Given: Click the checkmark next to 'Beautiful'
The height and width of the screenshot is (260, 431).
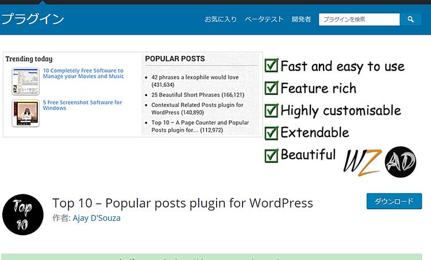Looking at the screenshot, I should pyautogui.click(x=272, y=155).
